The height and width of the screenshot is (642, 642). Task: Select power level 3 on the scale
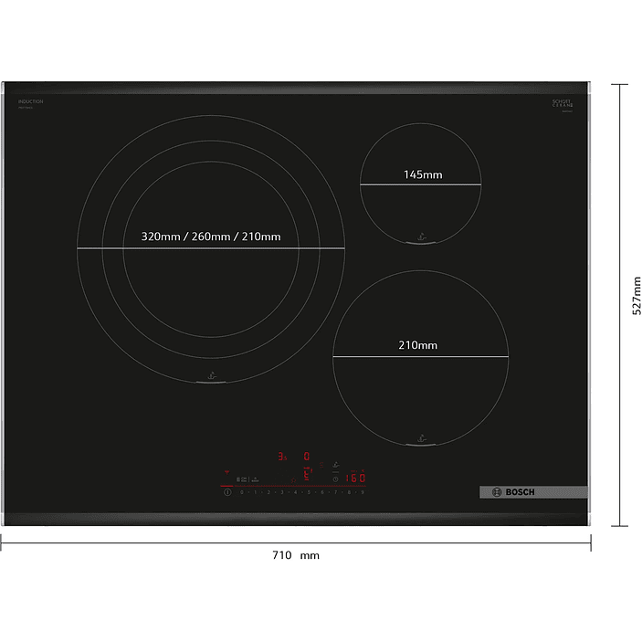(x=282, y=492)
